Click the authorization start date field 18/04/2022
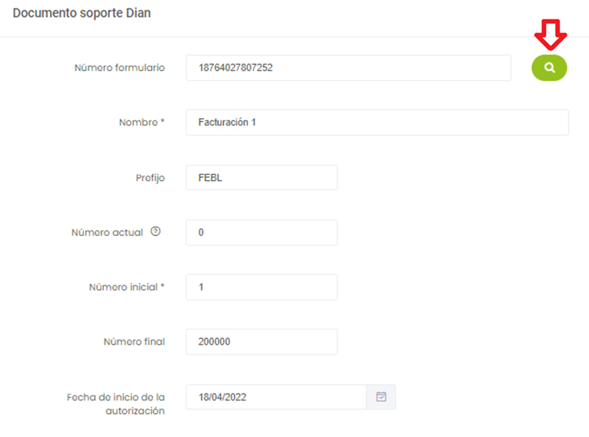The image size is (589, 437). point(275,397)
